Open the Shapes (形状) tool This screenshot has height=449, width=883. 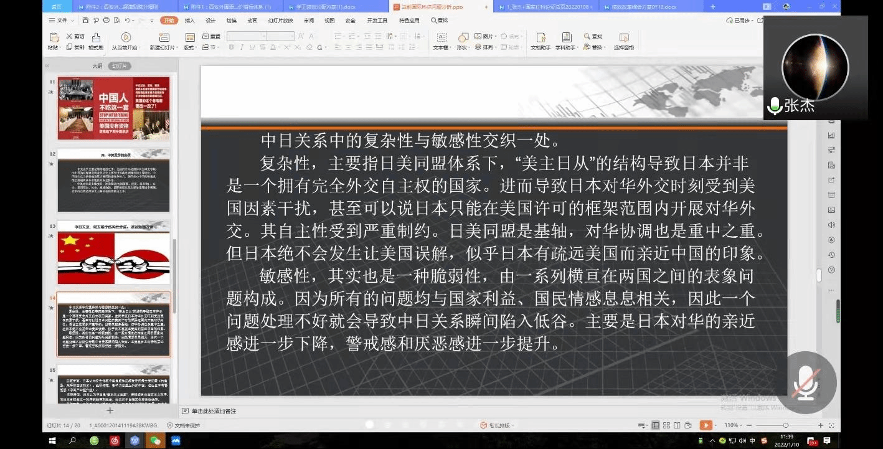(463, 41)
